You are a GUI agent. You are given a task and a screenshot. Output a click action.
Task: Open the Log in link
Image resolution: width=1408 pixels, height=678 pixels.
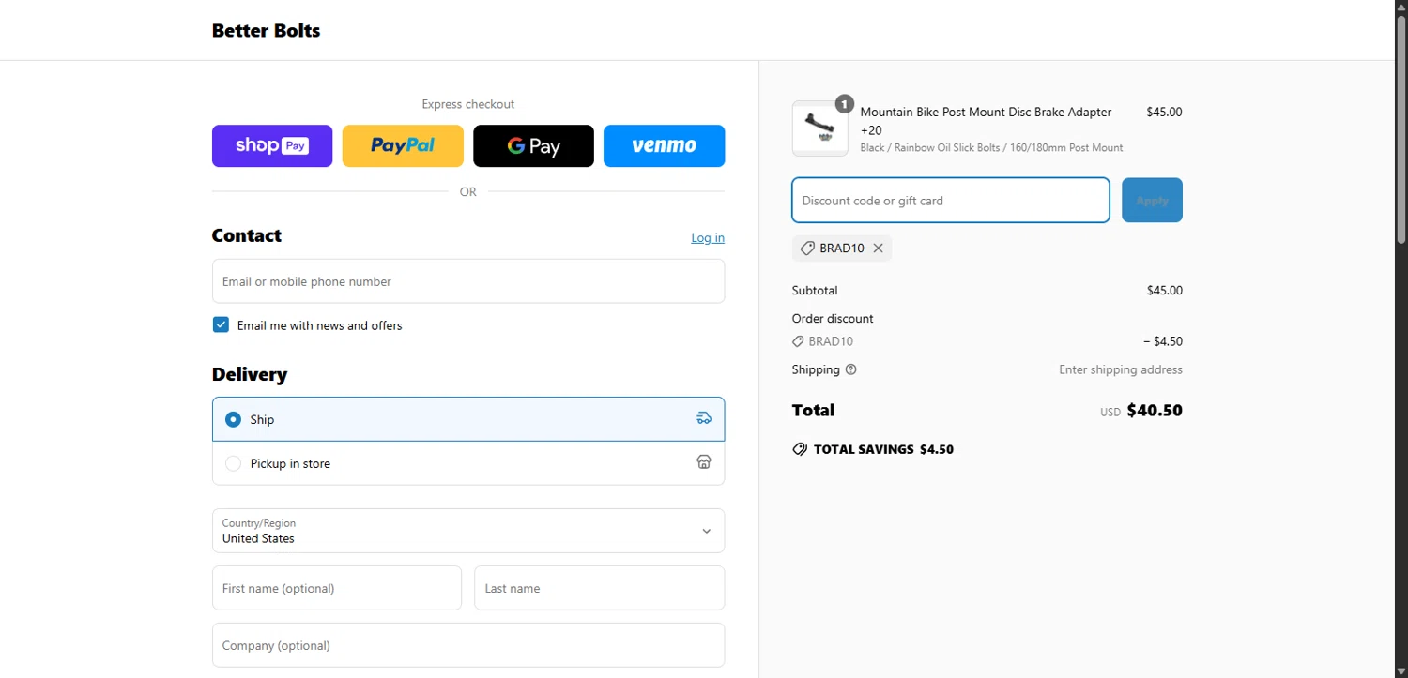click(x=708, y=238)
